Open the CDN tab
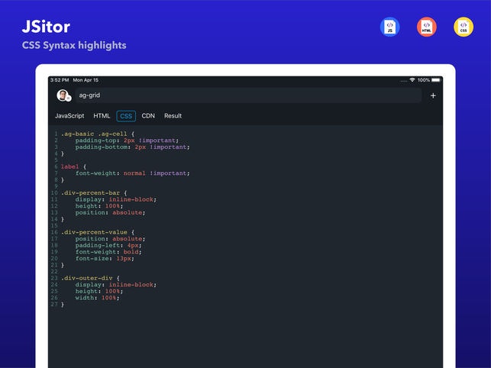Viewport: 491px width, 368px height. tap(148, 116)
